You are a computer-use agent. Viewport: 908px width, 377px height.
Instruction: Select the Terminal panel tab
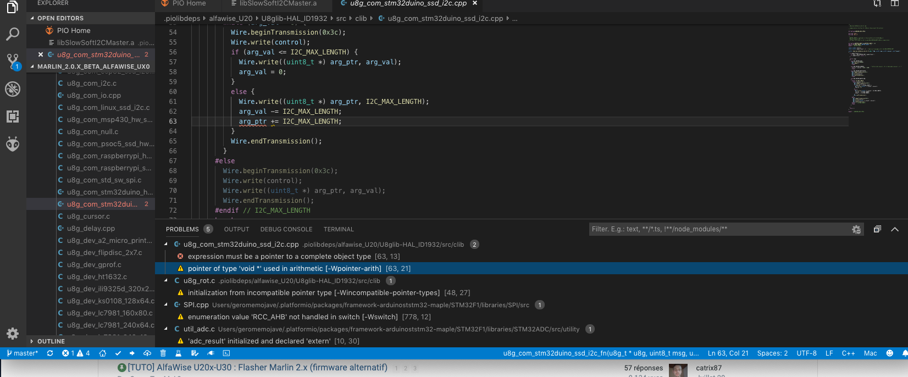[x=339, y=229]
